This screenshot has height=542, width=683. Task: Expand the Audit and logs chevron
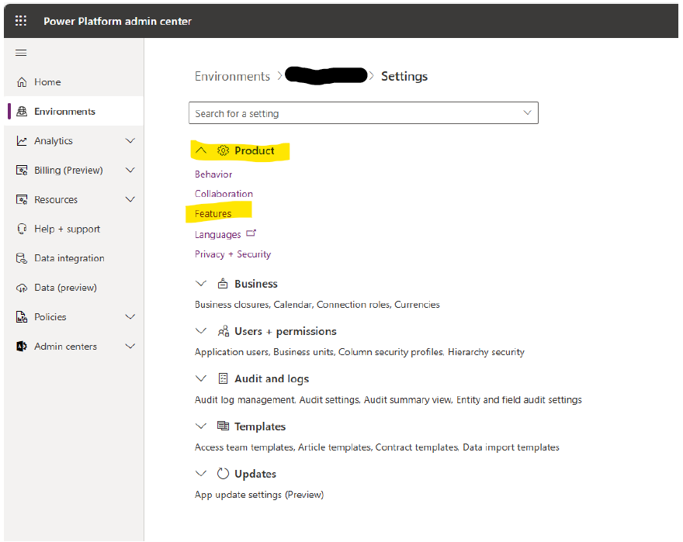[x=201, y=378]
